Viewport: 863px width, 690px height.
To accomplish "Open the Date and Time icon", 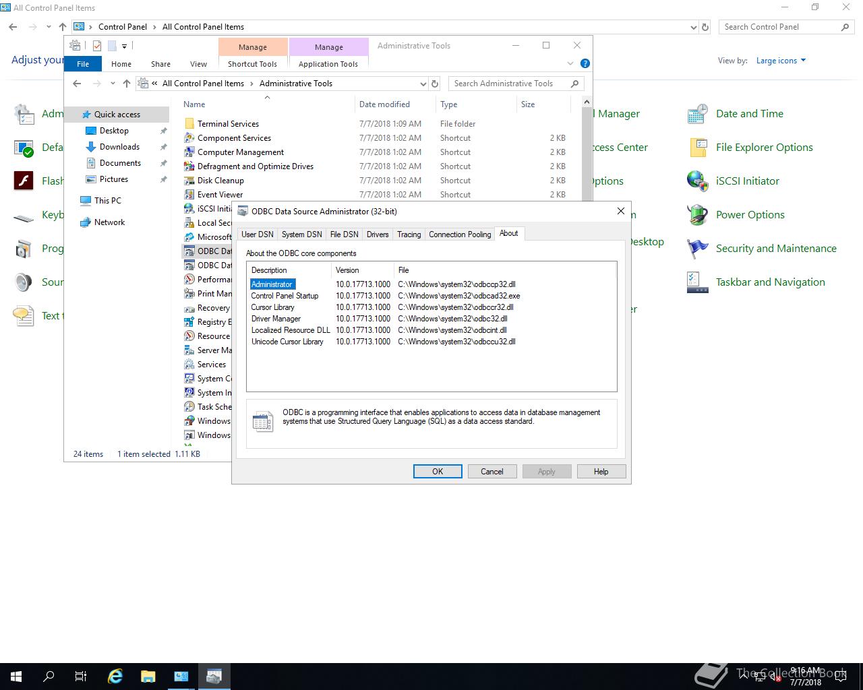I will [697, 114].
